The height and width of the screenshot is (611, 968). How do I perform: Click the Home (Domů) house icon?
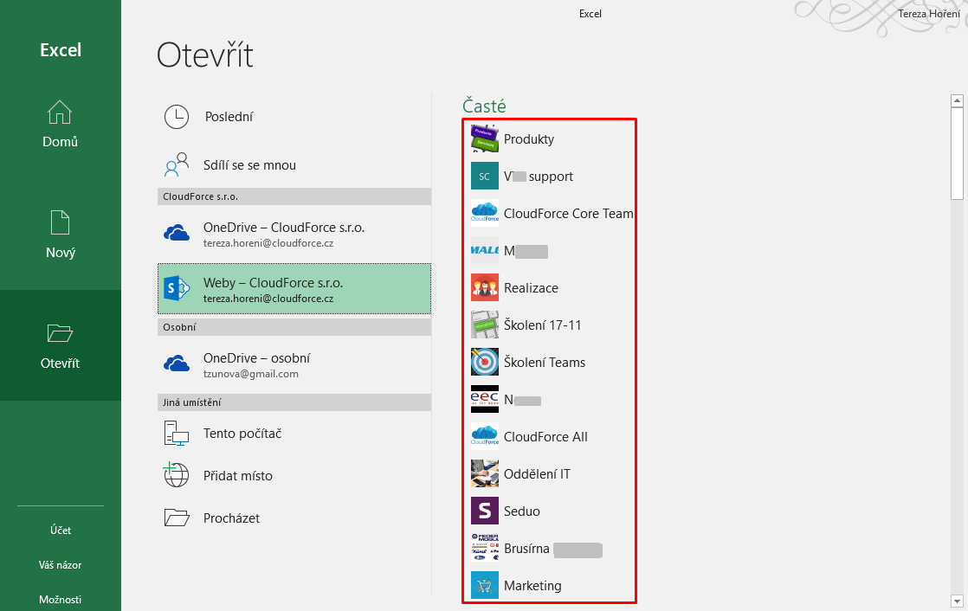(x=60, y=113)
